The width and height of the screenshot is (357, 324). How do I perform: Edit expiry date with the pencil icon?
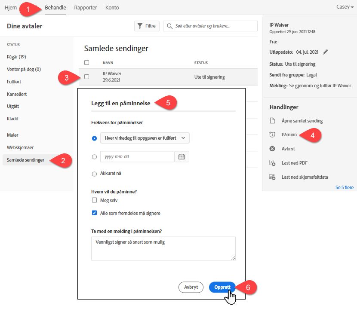click(326, 52)
